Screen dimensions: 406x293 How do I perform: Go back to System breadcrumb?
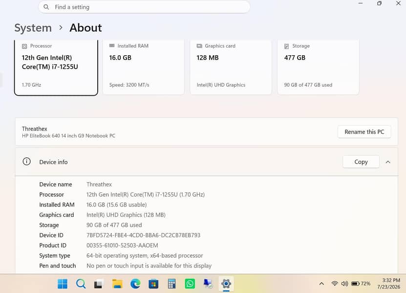[x=33, y=28]
